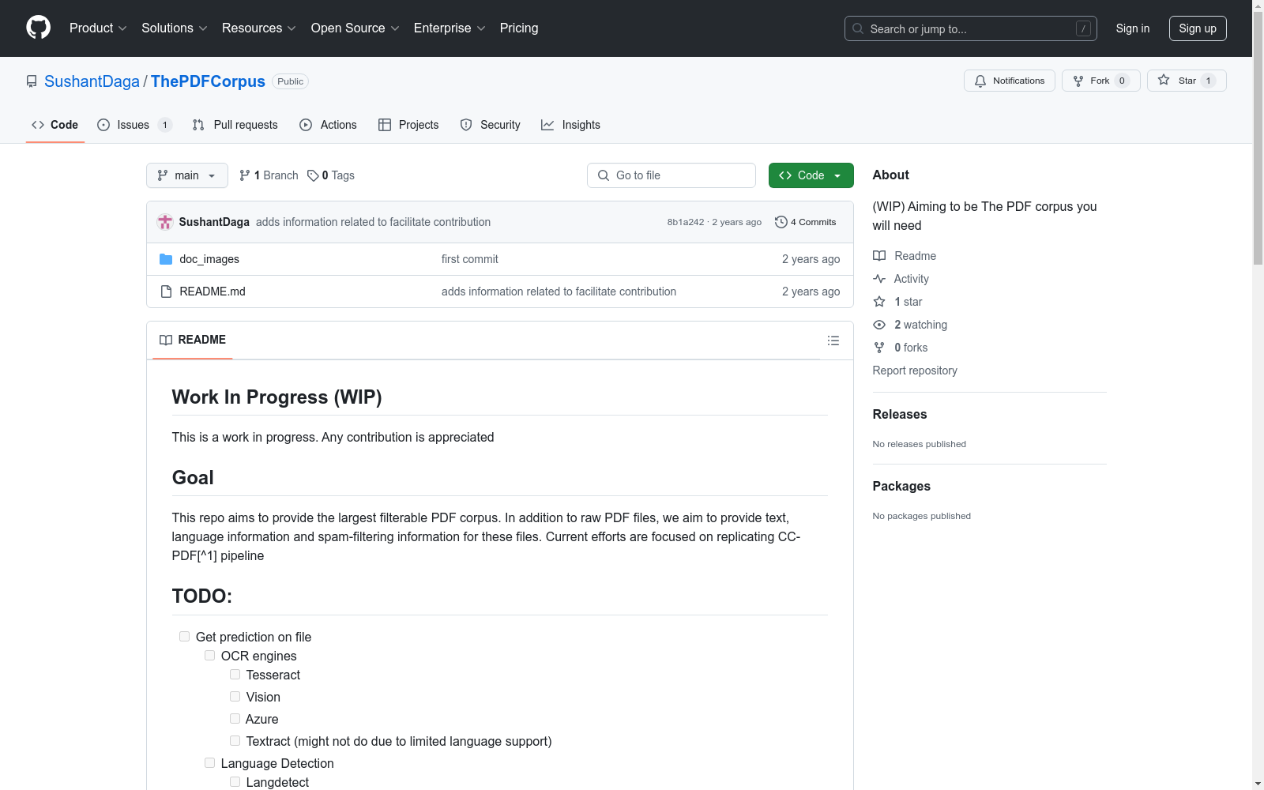Open the green Code dropdown button
Viewport: 1264px width, 790px height.
pyautogui.click(x=811, y=175)
